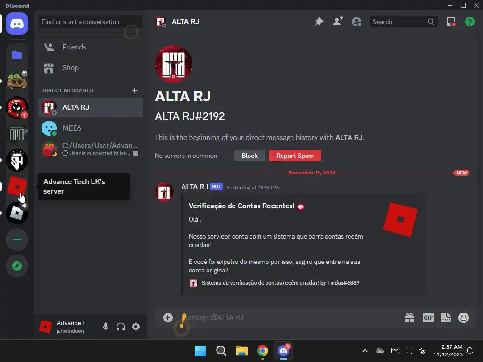Click ALTA RJ message author name
Image resolution: width=483 pixels, height=362 pixels.
pyautogui.click(x=194, y=187)
